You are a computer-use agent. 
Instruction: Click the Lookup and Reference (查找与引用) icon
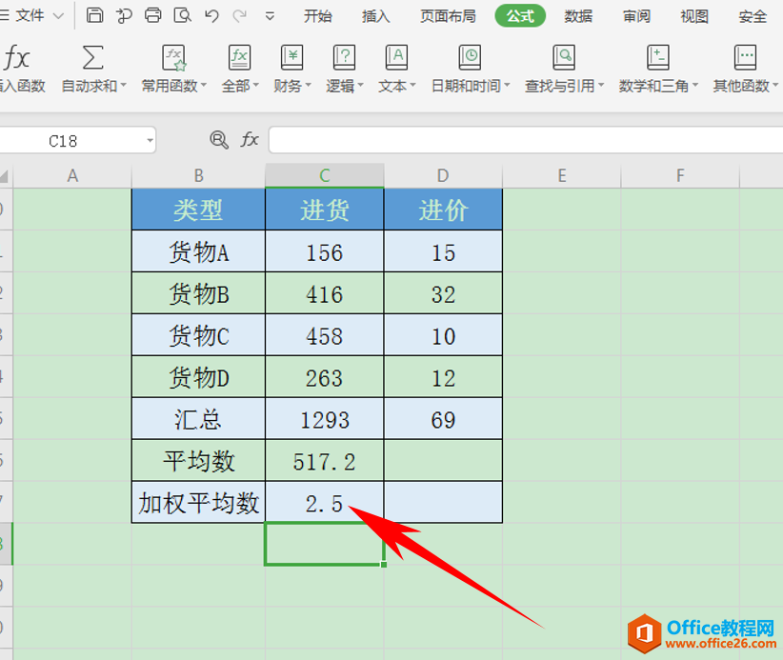tap(564, 57)
